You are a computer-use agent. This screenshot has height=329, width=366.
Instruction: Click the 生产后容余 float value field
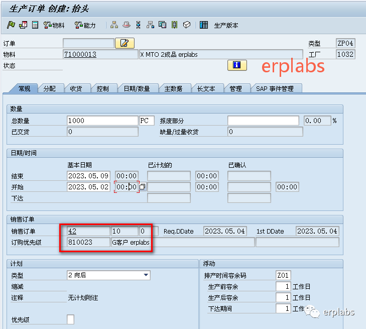point(283,297)
